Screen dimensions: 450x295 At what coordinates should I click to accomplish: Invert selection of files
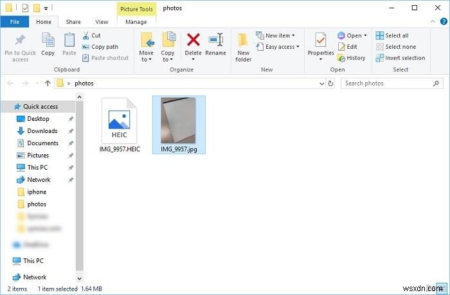pos(401,58)
